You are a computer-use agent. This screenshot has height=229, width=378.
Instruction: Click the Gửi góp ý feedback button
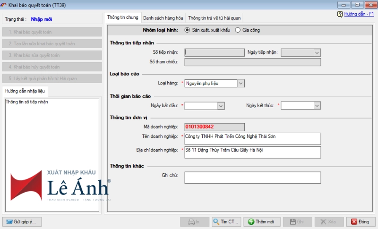(x=23, y=222)
